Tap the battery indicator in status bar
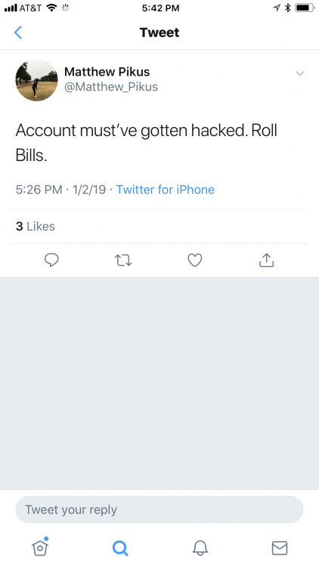This screenshot has height=567, width=319. (x=305, y=8)
